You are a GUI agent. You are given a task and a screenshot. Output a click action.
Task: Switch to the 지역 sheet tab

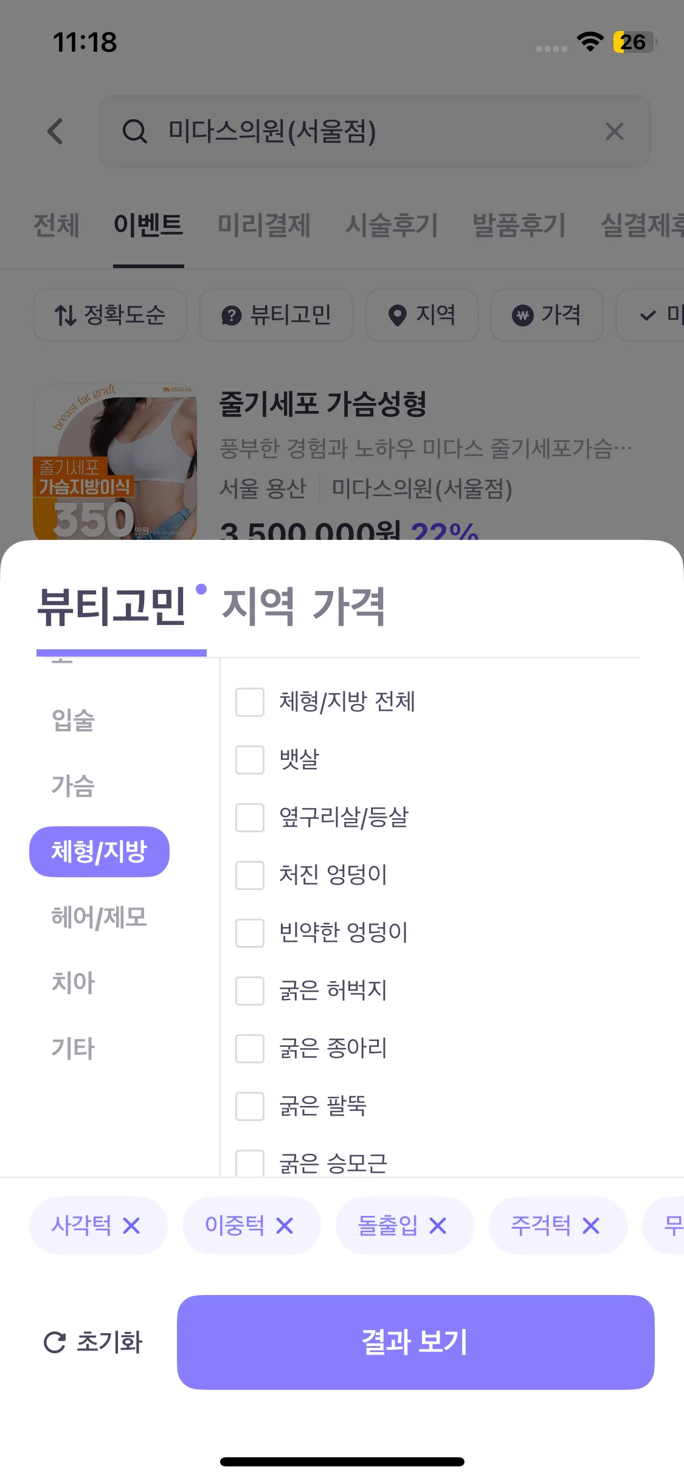coord(258,606)
